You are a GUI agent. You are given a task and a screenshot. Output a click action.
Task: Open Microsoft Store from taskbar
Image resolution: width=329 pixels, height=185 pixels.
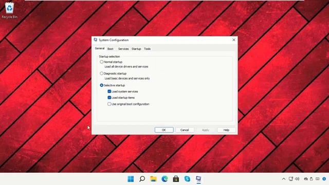pyautogui.click(x=176, y=179)
